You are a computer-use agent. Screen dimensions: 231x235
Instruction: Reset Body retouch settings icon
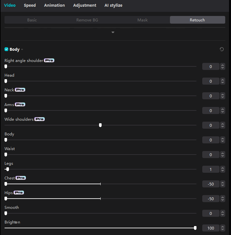click(x=221, y=49)
